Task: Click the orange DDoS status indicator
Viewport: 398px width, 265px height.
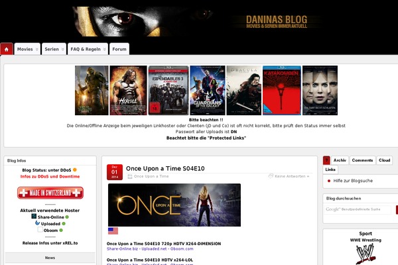Action: (x=74, y=170)
